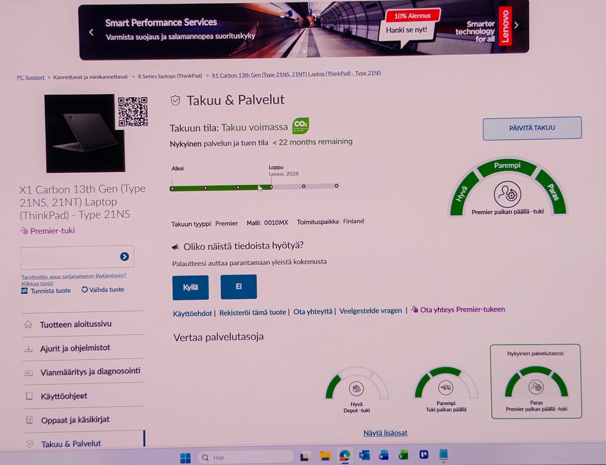The height and width of the screenshot is (465, 606).
Task: Click the 'Paras' segment of large gauge
Action: click(x=552, y=192)
